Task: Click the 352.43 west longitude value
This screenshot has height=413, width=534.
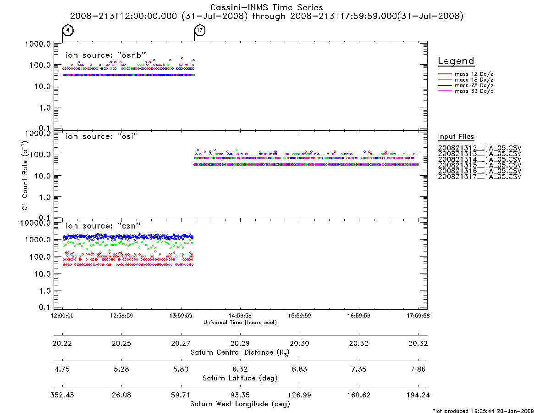Action: (x=62, y=395)
